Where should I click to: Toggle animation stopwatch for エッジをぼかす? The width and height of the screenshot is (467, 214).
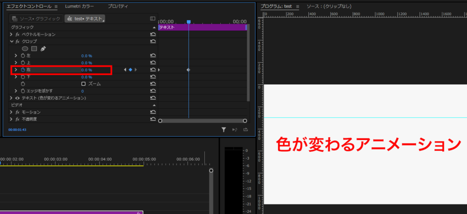(22, 91)
